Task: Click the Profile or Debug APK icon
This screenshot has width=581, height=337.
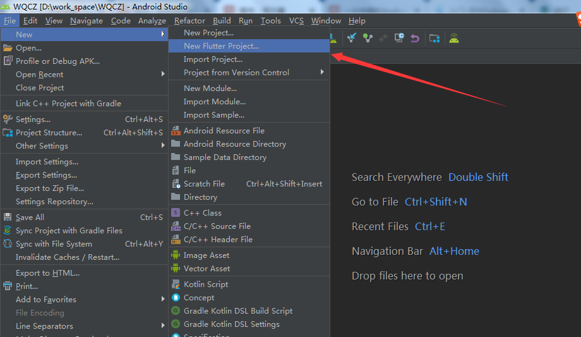Action: tap(8, 61)
